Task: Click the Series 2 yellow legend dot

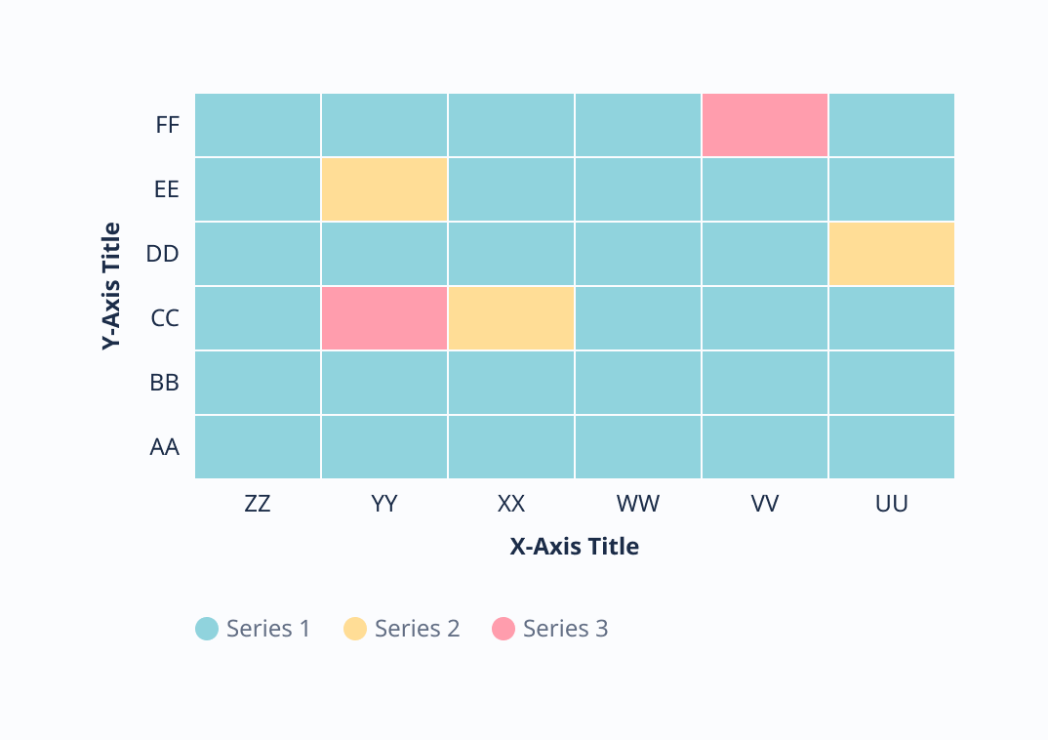Action: tap(354, 629)
